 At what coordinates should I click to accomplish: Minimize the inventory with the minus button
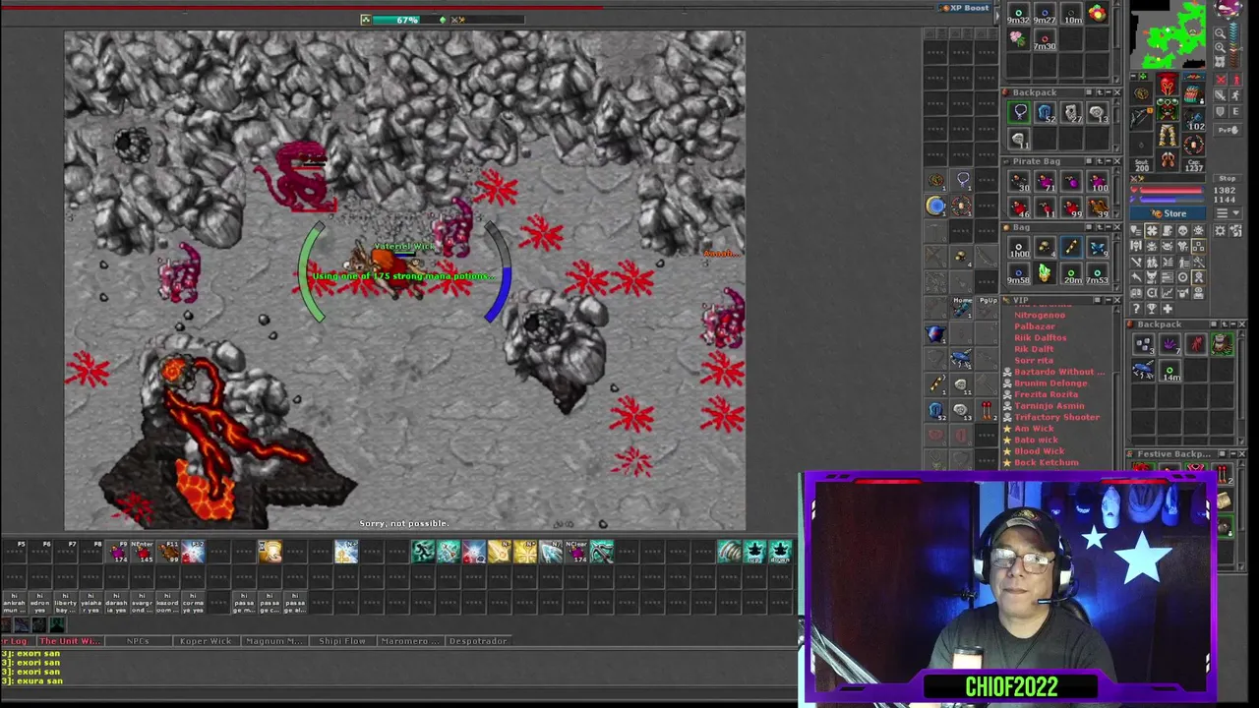(1133, 77)
